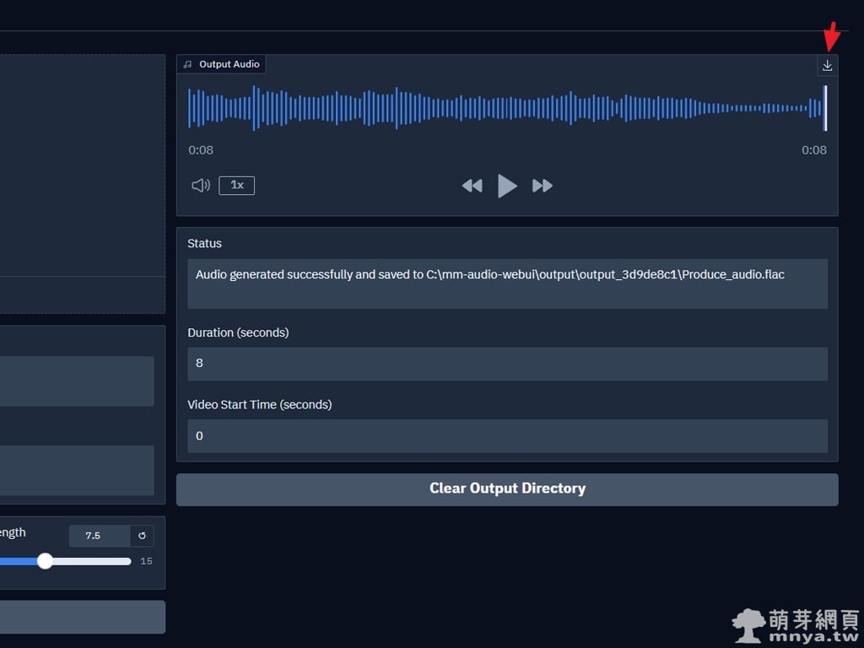
Task: Click the Status message text box
Action: [507, 283]
